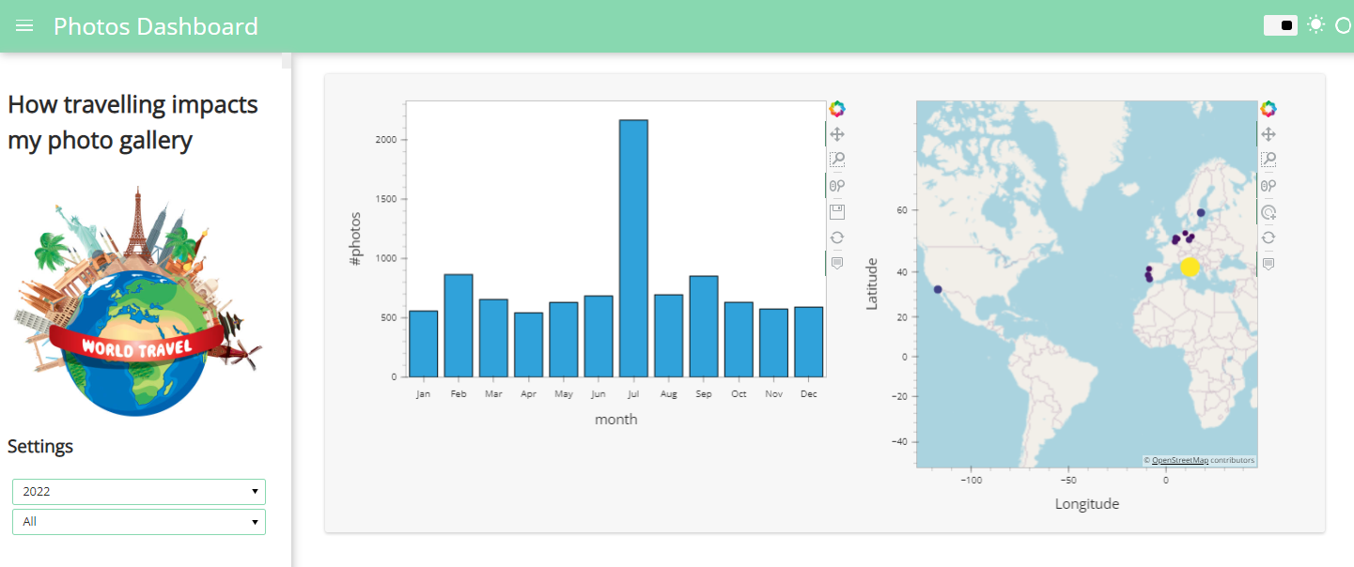Select the Pan tool on bar chart

click(837, 134)
